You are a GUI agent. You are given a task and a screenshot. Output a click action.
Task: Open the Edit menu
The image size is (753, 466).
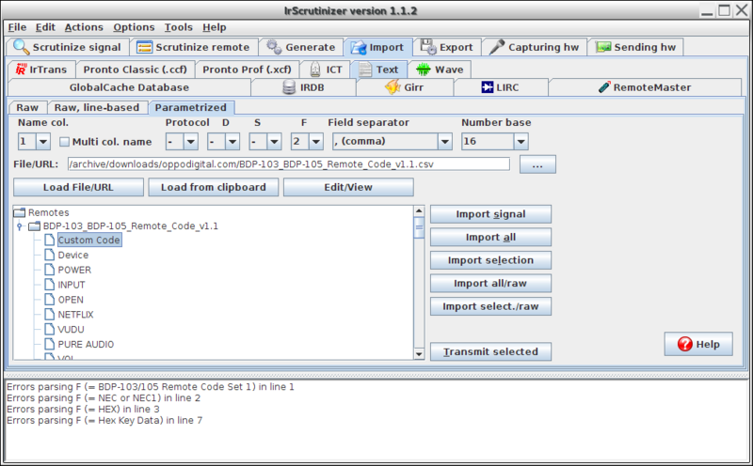tap(45, 27)
